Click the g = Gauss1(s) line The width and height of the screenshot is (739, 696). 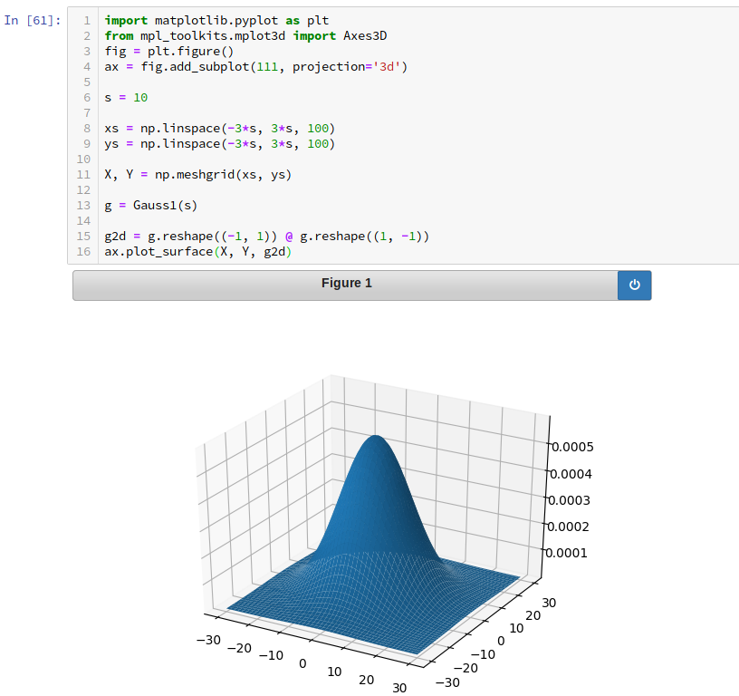[151, 205]
